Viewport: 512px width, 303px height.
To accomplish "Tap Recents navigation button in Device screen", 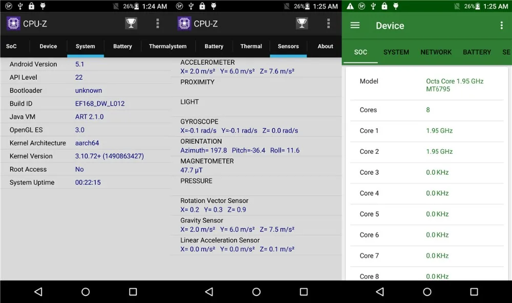I will [474, 292].
